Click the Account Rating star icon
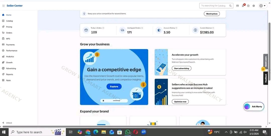The height and width of the screenshot is (136, 271). tap(159, 30)
